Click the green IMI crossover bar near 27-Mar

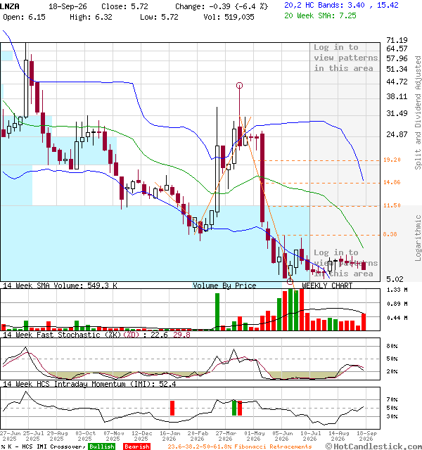pyautogui.click(x=234, y=408)
